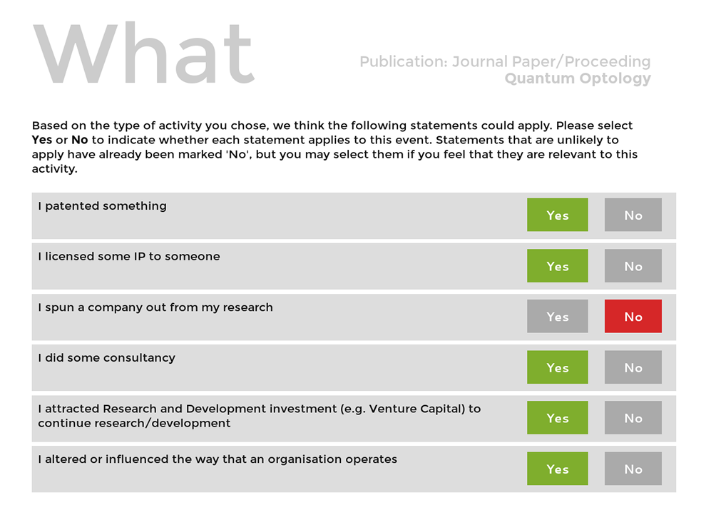This screenshot has height=510, width=706.
Task: Pick Yes for attracted R&D investment
Action: (558, 418)
